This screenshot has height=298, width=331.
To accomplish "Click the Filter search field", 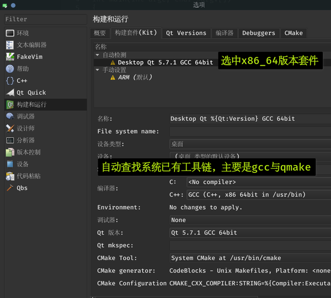I will coord(45,19).
